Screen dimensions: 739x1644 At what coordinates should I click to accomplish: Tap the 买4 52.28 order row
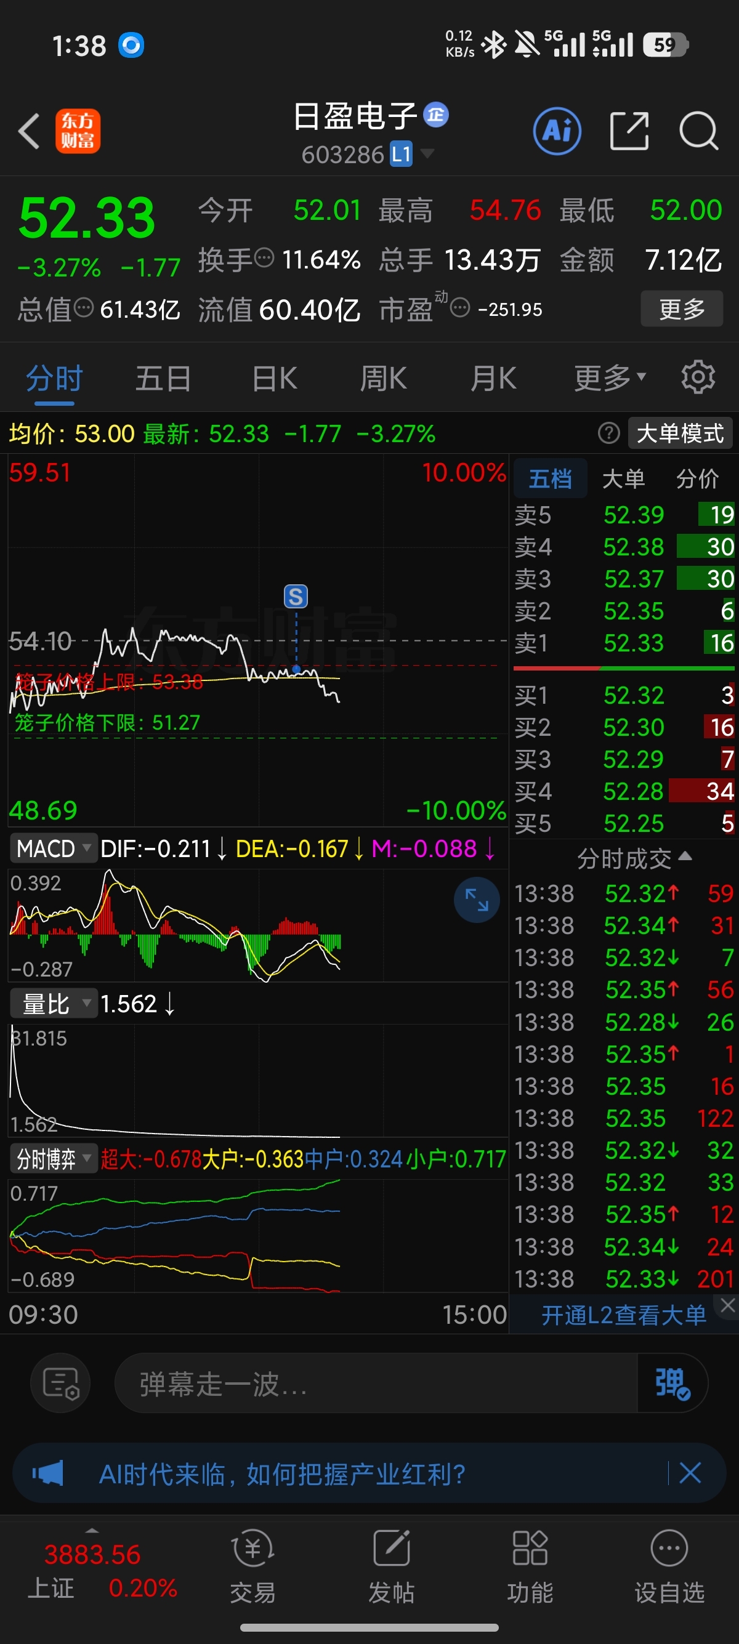(624, 791)
